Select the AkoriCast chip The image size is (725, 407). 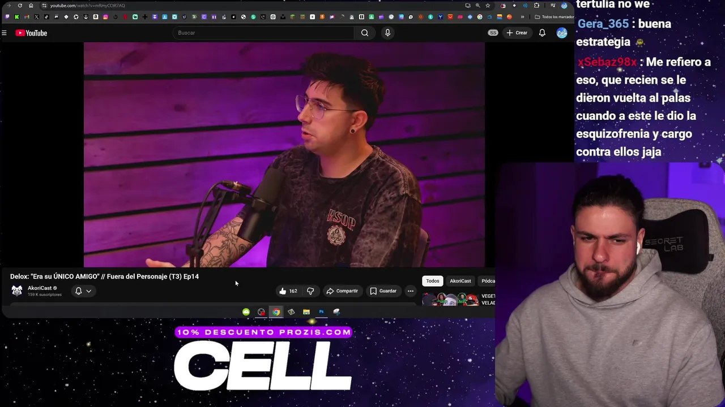(460, 281)
